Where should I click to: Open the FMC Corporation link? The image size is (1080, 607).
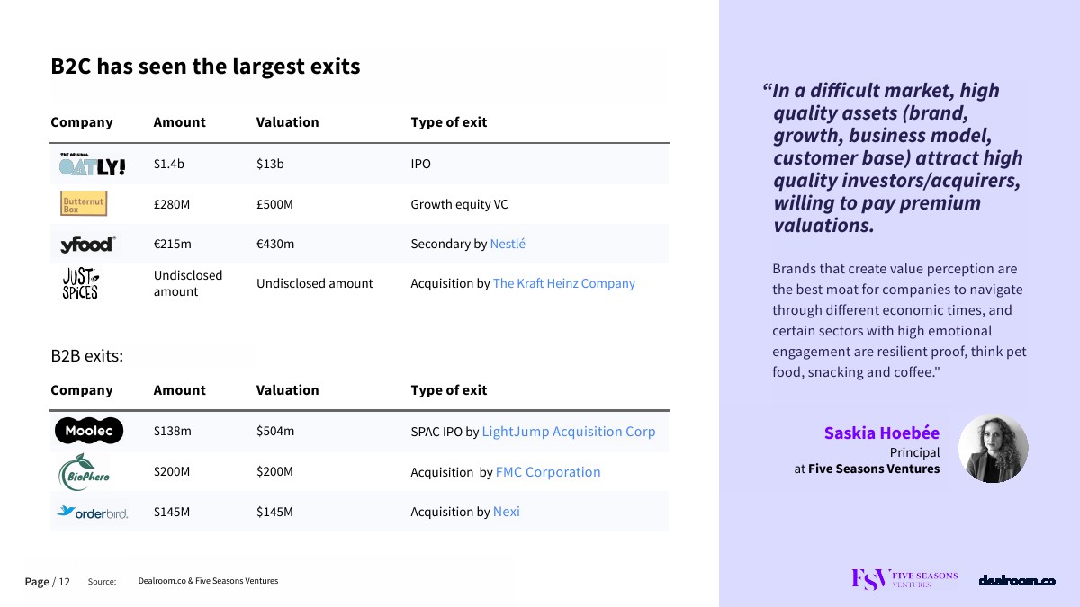(x=548, y=472)
